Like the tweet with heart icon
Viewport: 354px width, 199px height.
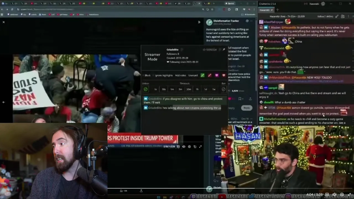229,99
